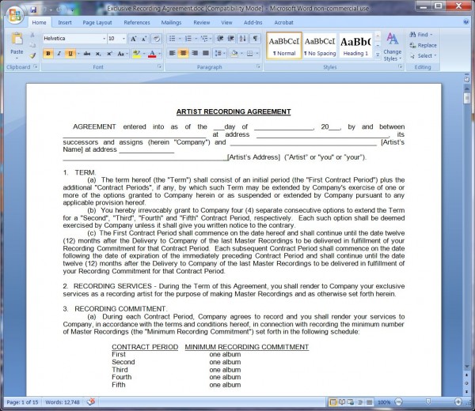The height and width of the screenshot is (411, 475).
Task: Switch to Full Screen Reading view
Action: pos(342,402)
